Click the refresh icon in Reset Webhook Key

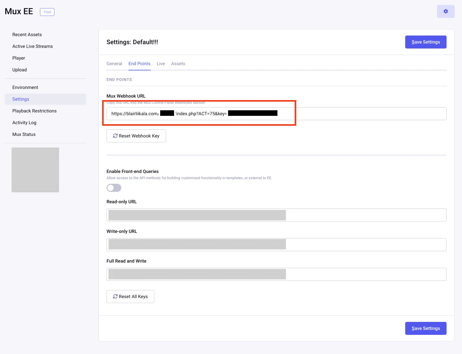click(115, 136)
